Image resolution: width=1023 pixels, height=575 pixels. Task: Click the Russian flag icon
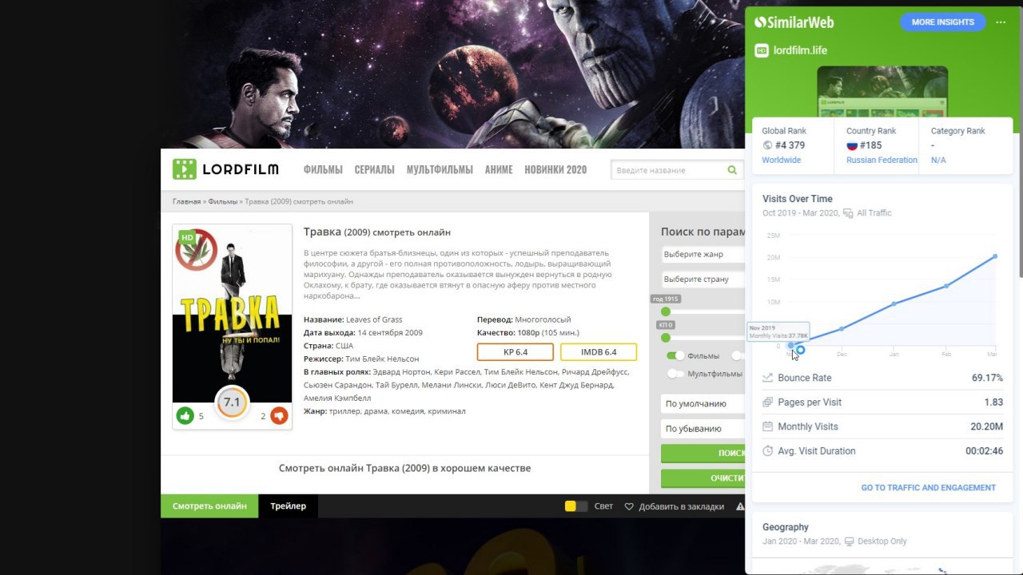852,145
